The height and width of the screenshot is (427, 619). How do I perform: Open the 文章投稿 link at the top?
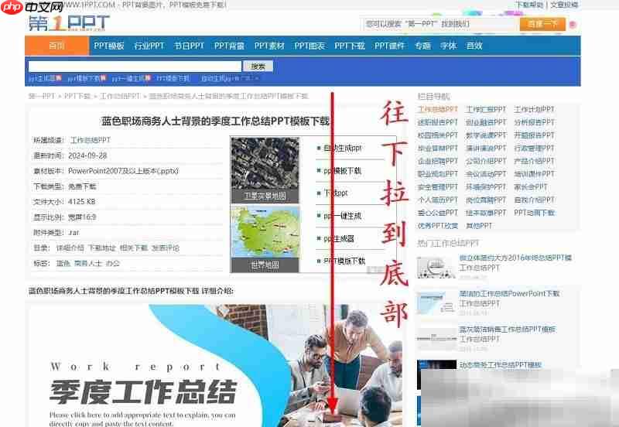pos(565,5)
